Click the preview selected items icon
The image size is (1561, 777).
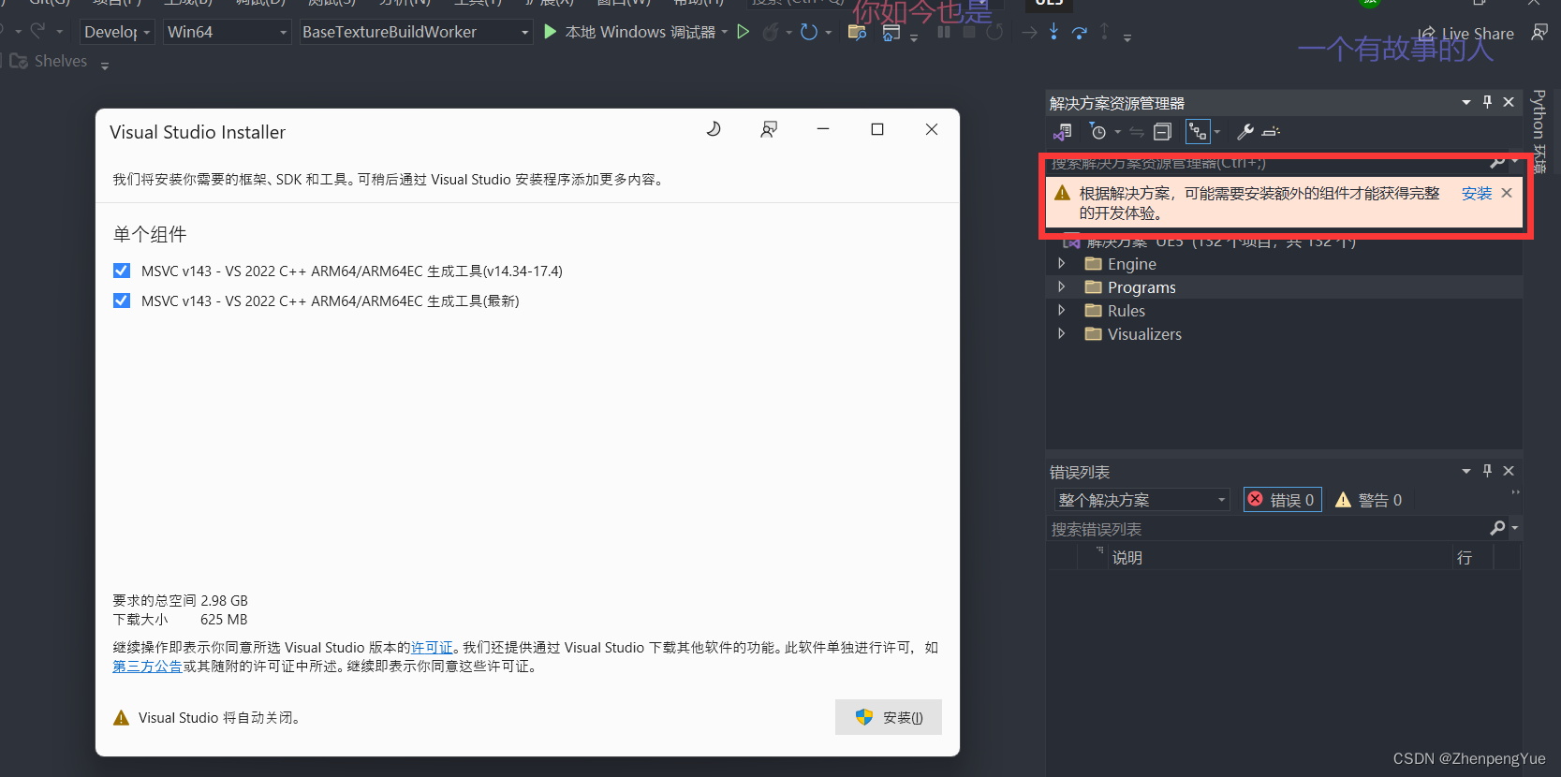coord(1271,132)
